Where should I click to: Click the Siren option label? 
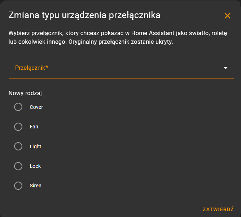35,186
